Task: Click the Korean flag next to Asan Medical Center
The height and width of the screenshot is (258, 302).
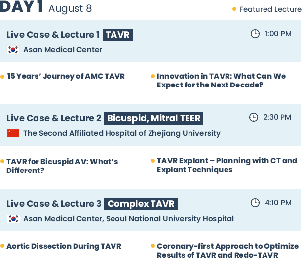Action: click(13, 50)
